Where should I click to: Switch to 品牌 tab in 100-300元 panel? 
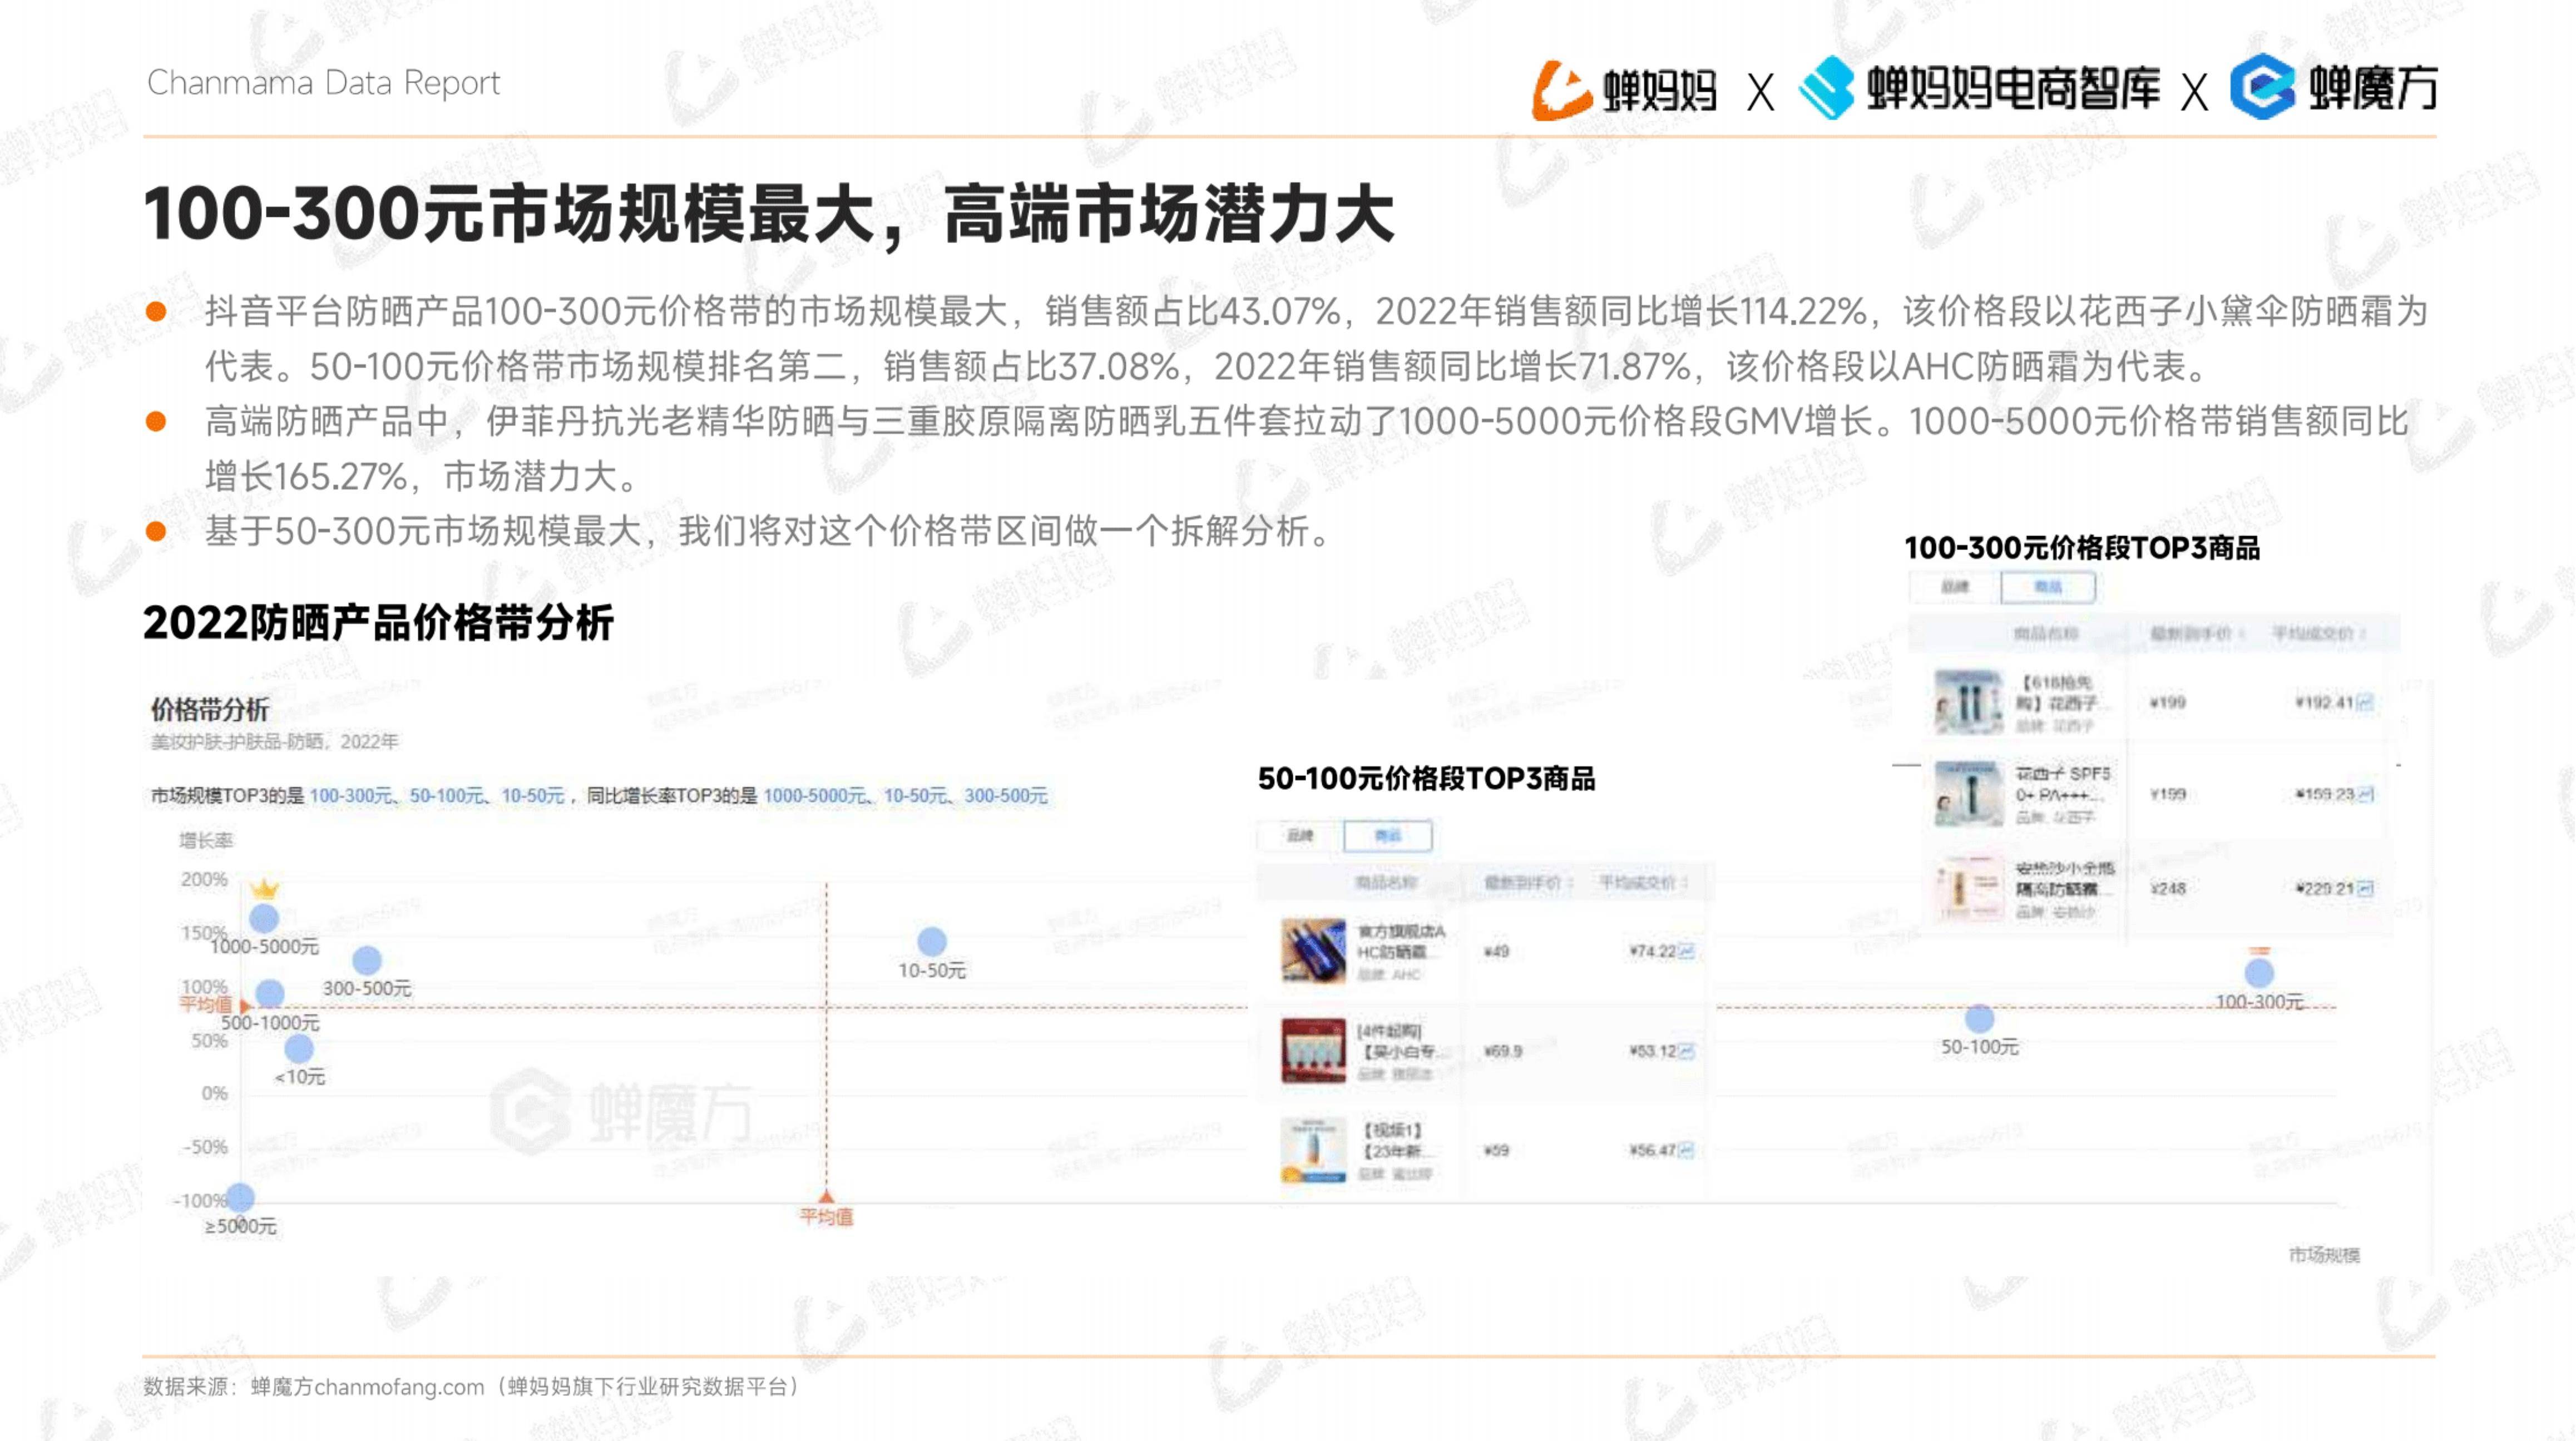click(1955, 587)
